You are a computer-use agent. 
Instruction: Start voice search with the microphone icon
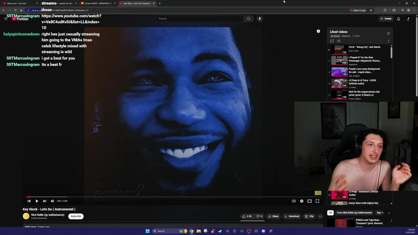260,19
